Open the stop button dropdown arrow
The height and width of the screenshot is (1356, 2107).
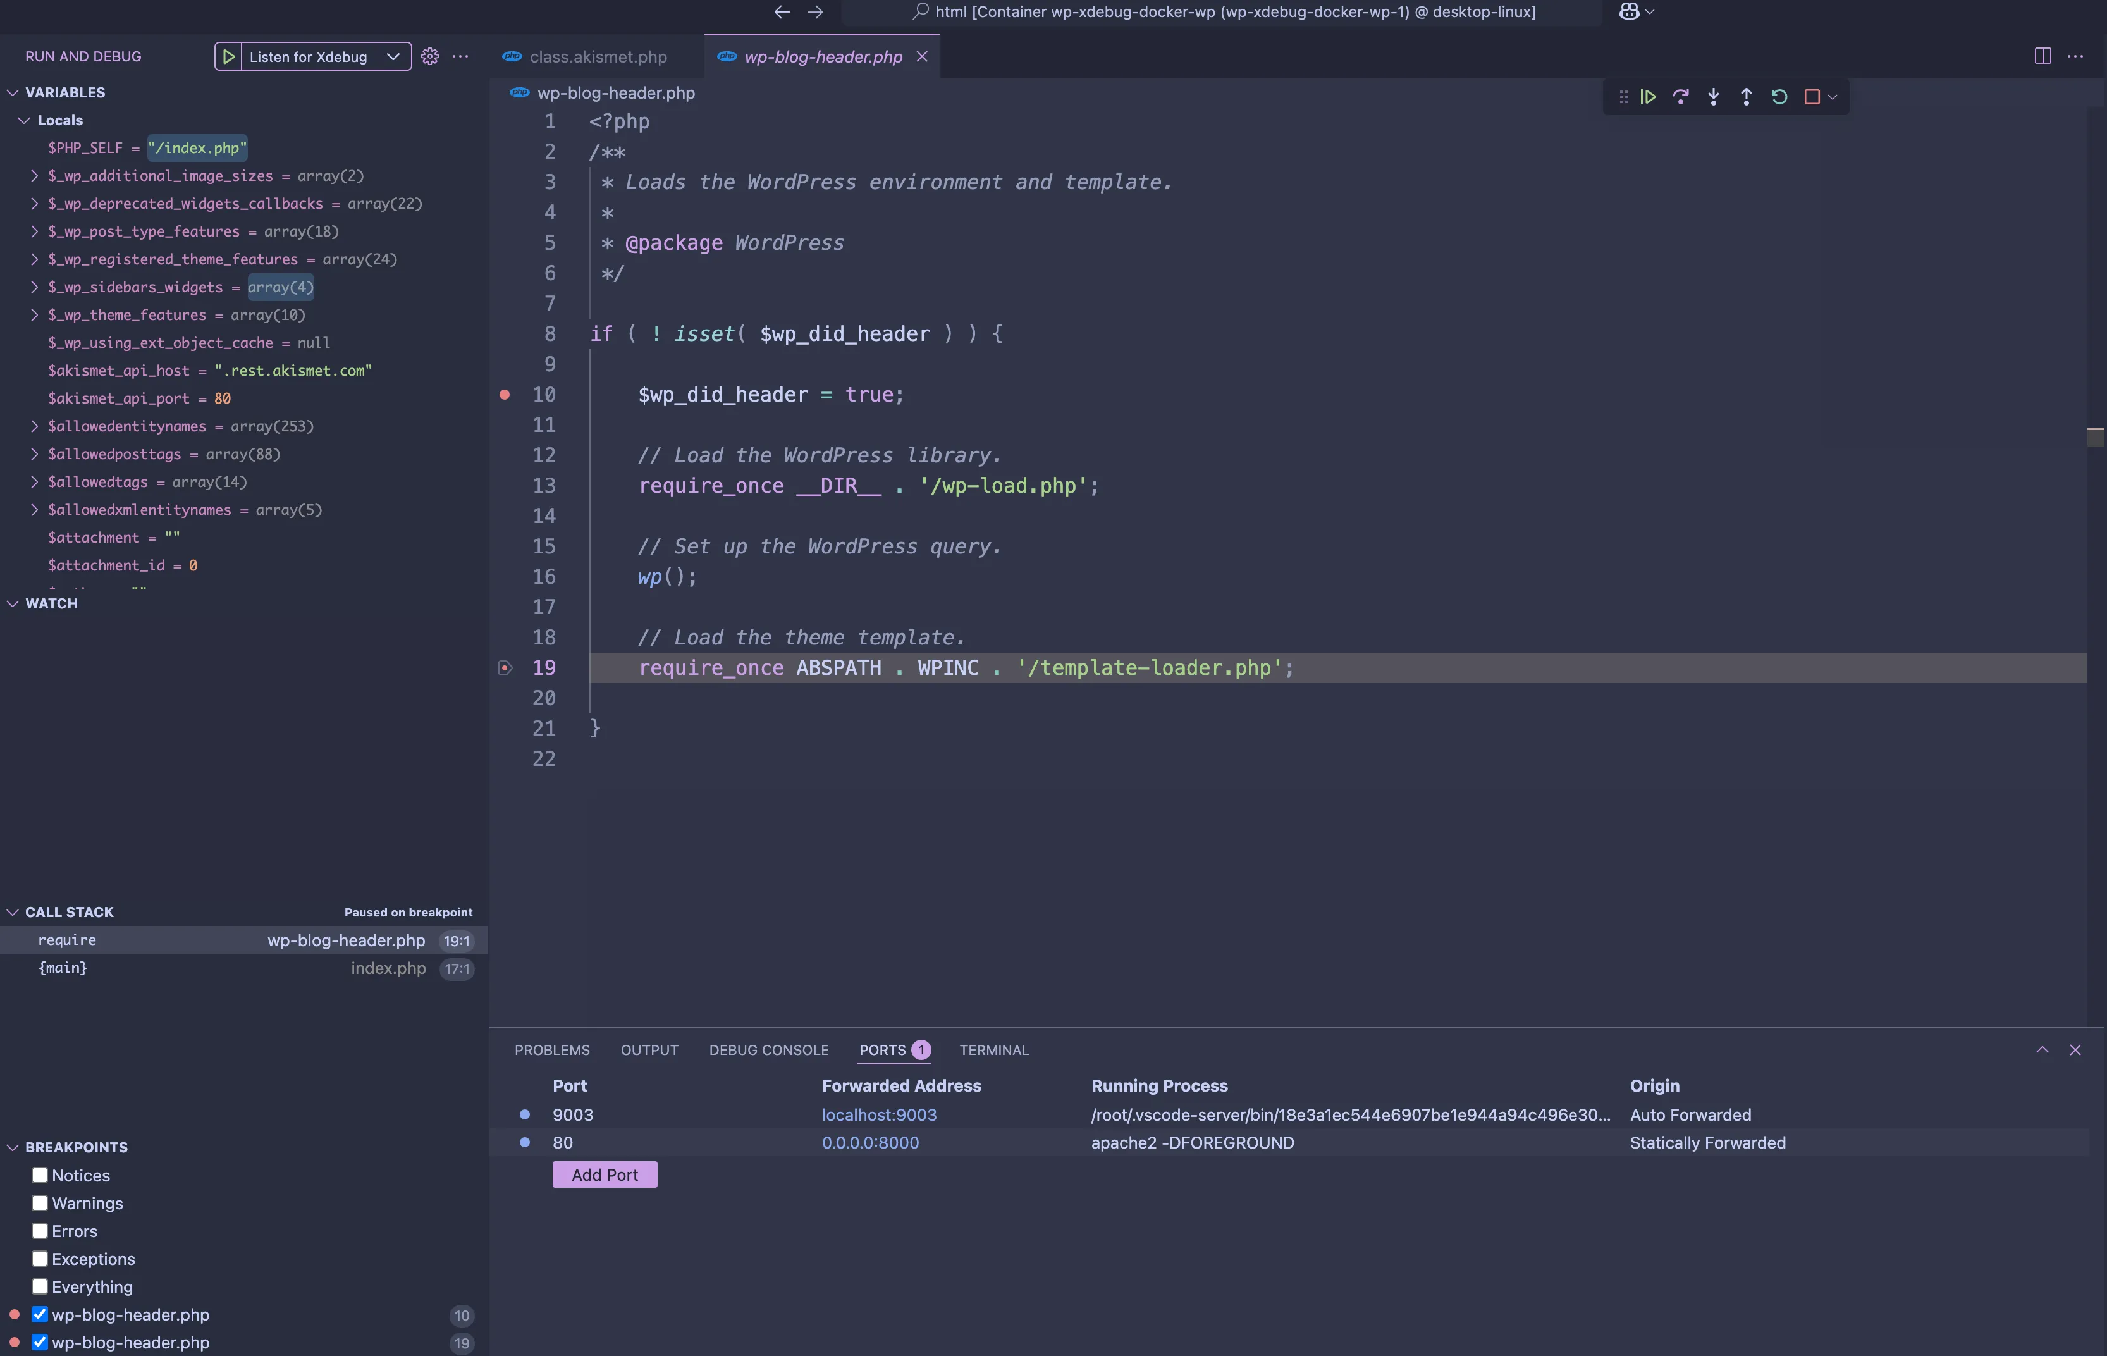(x=1833, y=97)
